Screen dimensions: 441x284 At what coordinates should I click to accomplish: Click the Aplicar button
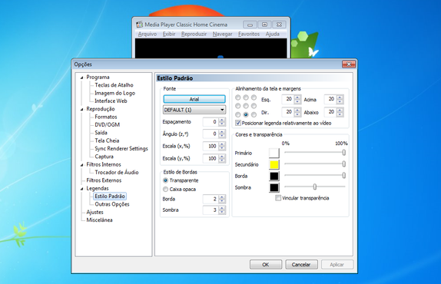[337, 264]
